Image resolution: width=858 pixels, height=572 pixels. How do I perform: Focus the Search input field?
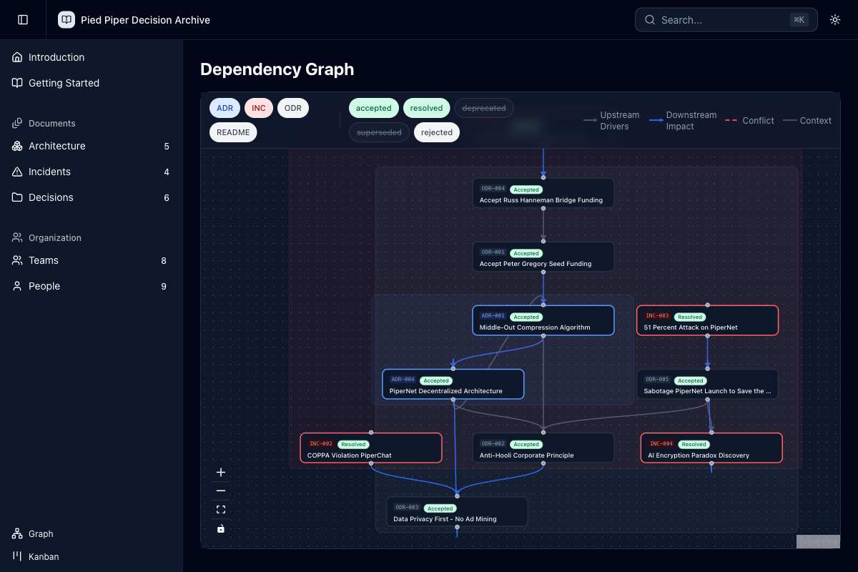tap(726, 20)
